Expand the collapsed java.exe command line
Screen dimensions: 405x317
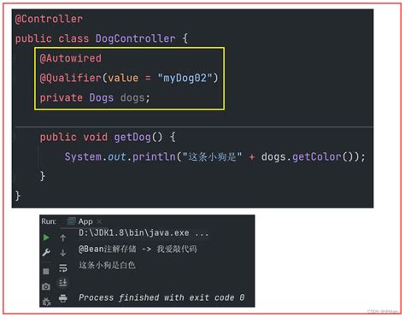[x=202, y=233]
